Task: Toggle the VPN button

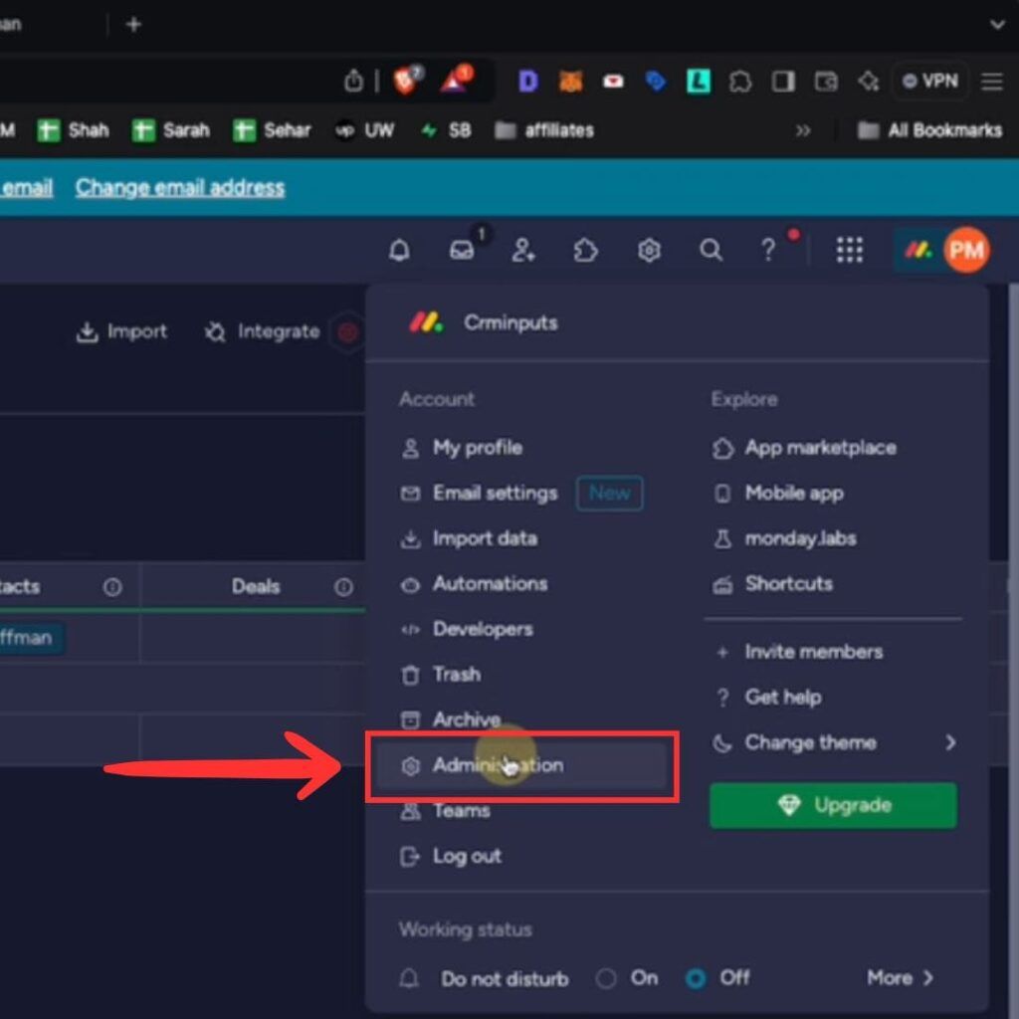Action: (930, 82)
